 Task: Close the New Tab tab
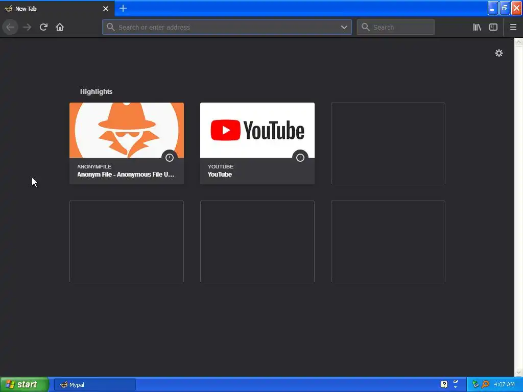[x=106, y=9]
